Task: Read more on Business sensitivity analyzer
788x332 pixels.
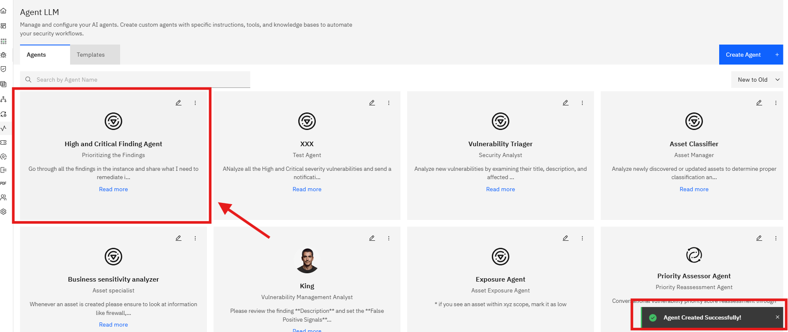Action: tap(113, 325)
